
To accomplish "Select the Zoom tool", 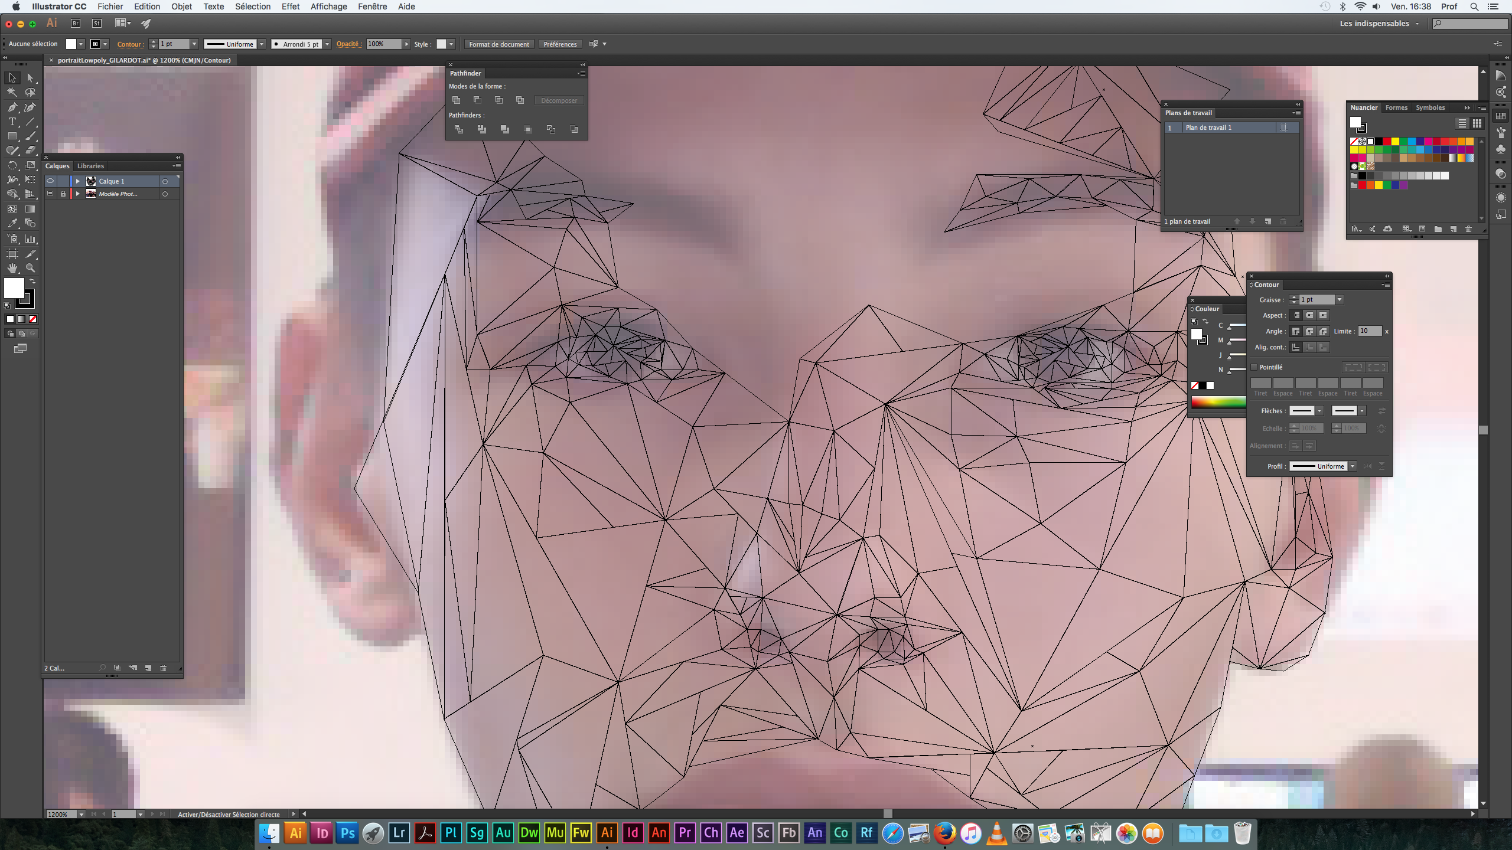I will (30, 268).
